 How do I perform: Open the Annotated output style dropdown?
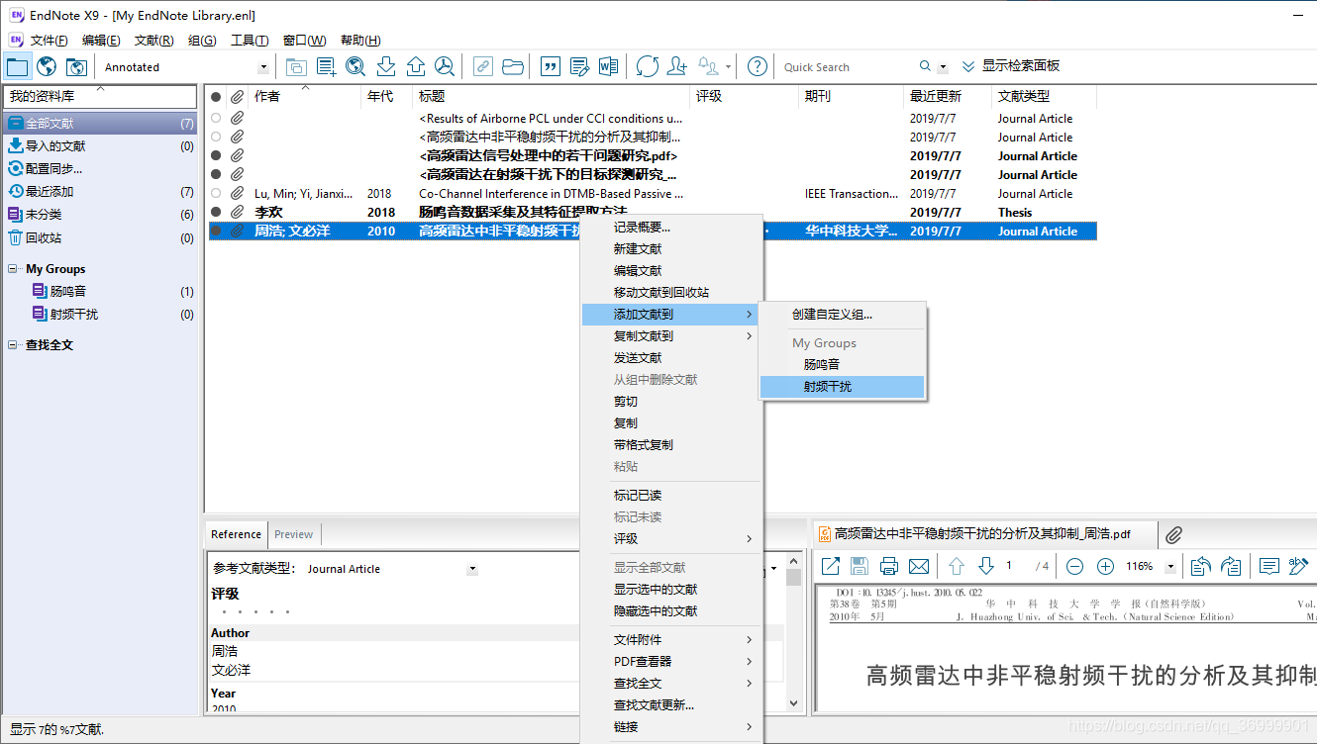(263, 67)
